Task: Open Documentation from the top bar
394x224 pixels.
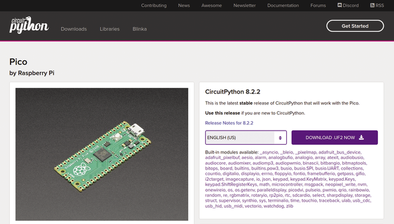Action: pyautogui.click(x=283, y=6)
